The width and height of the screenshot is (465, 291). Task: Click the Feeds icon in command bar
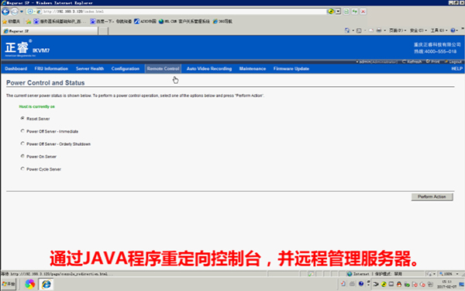tap(359, 30)
